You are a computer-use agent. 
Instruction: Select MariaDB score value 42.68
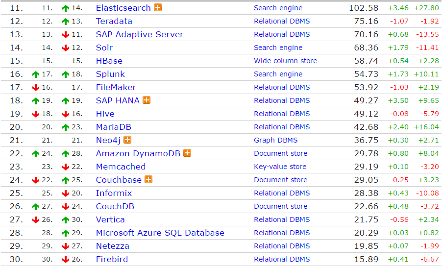tap(366, 127)
